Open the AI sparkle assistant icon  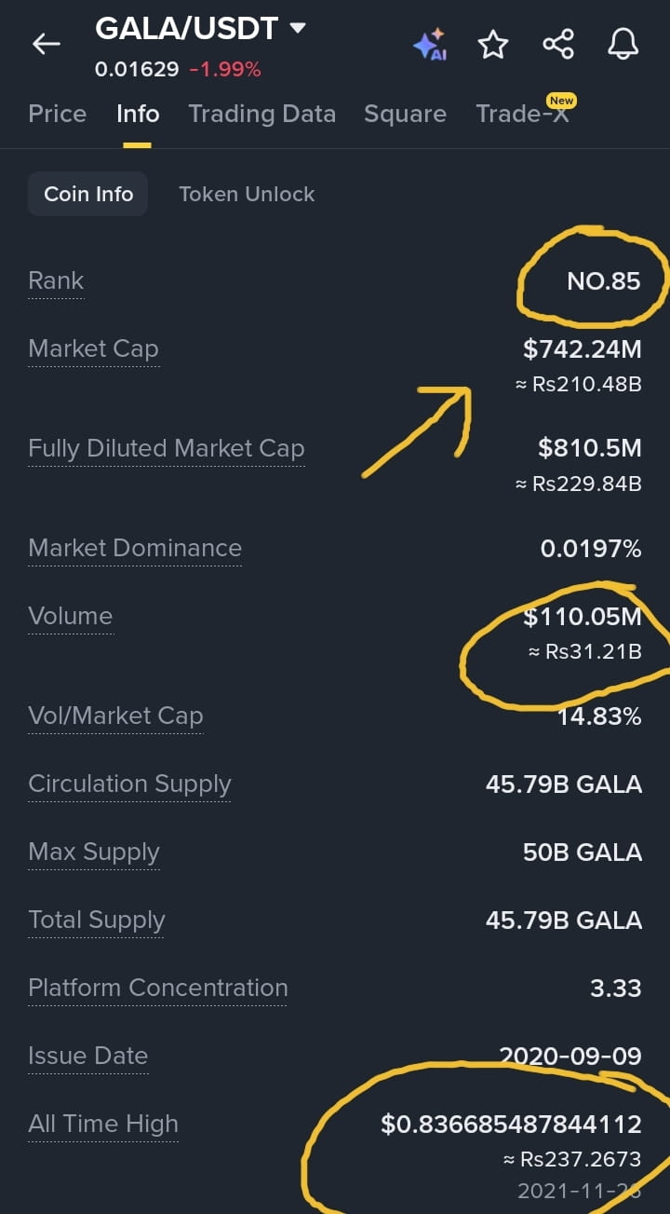tap(430, 44)
